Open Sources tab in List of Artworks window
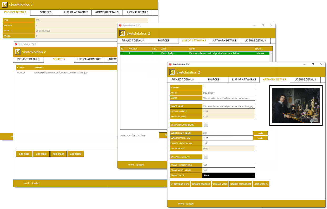 click(x=163, y=41)
